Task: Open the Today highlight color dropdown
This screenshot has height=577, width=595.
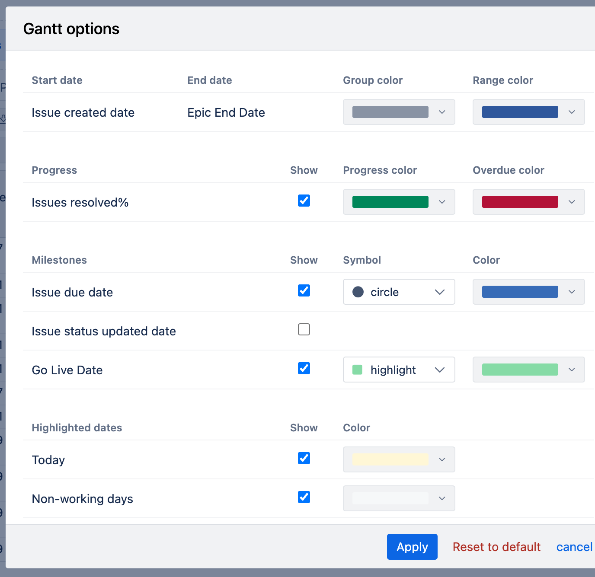Action: [x=399, y=459]
